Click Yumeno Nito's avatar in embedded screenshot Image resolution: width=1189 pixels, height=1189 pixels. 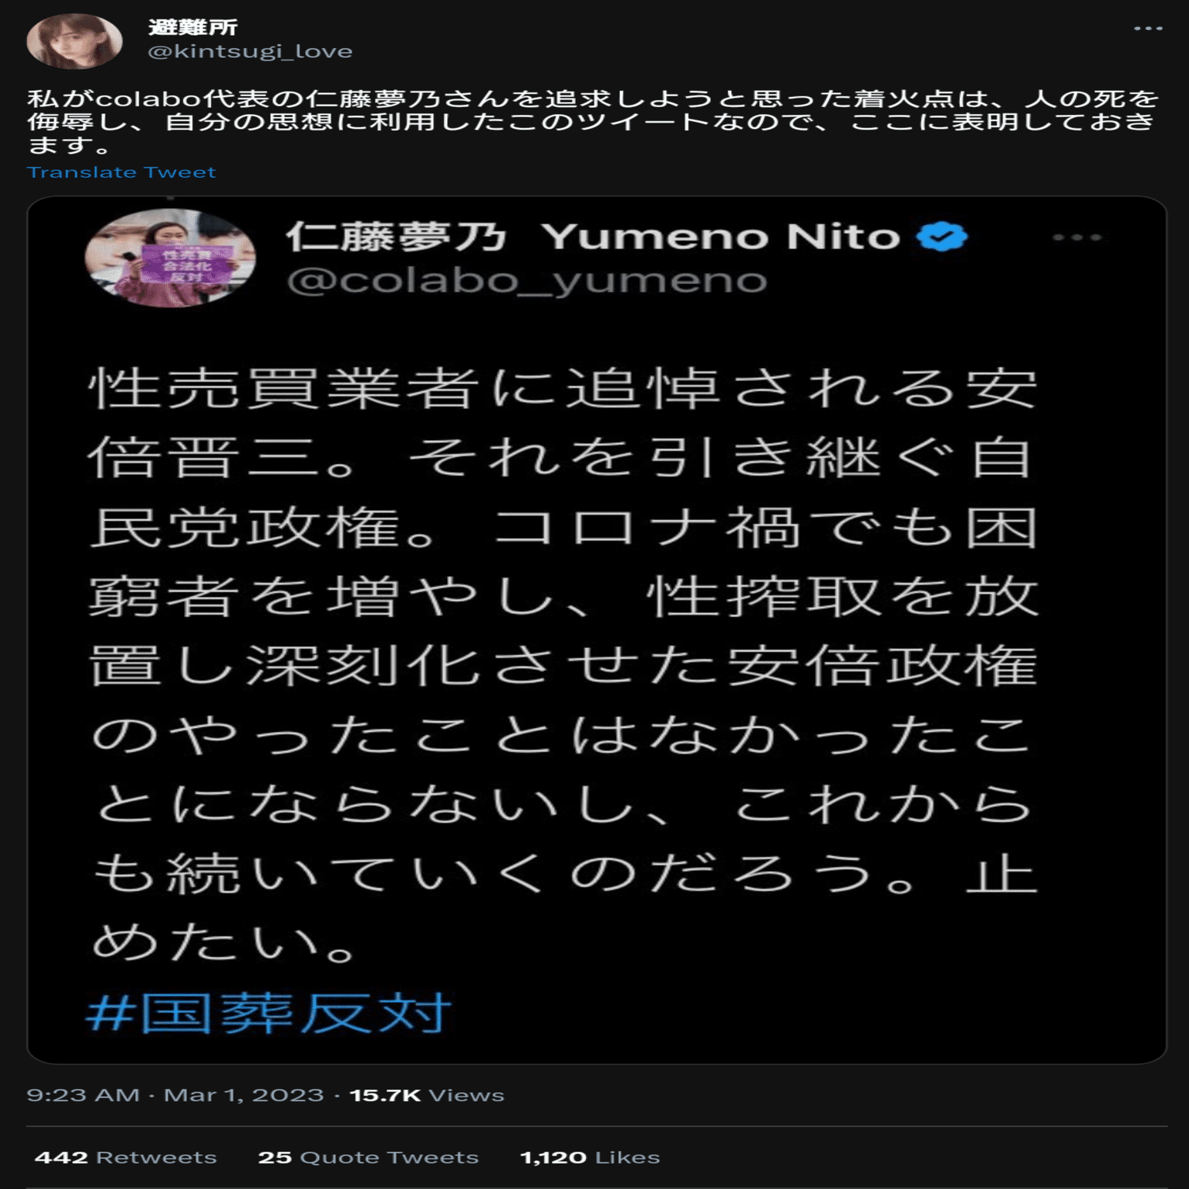170,258
